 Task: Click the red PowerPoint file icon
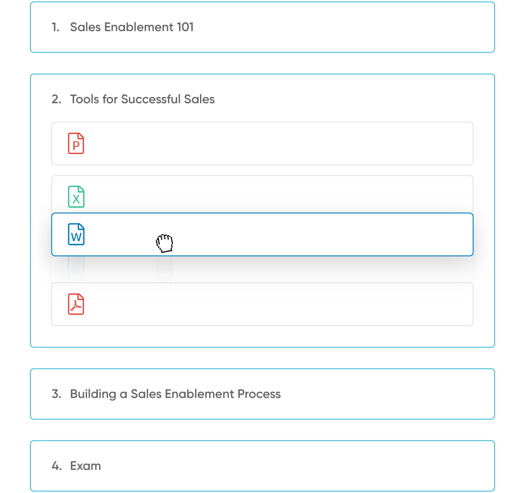[76, 143]
